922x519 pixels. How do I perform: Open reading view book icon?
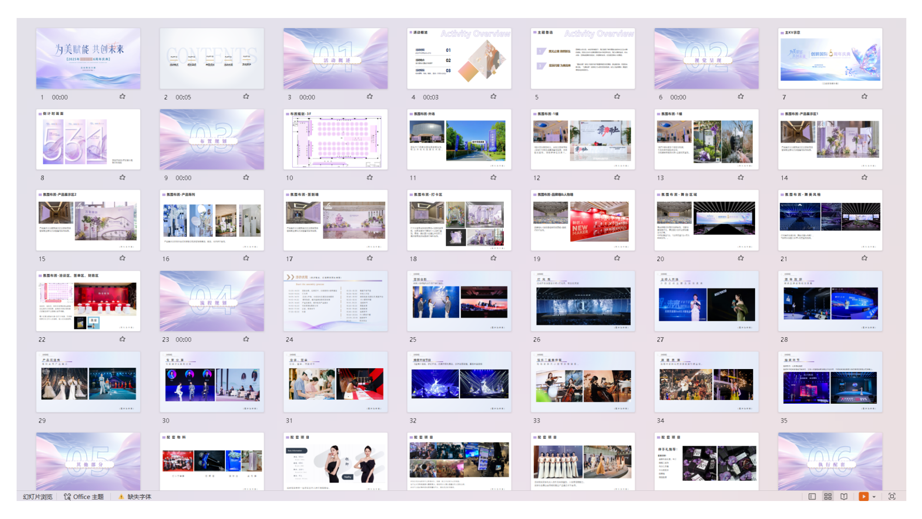844,496
